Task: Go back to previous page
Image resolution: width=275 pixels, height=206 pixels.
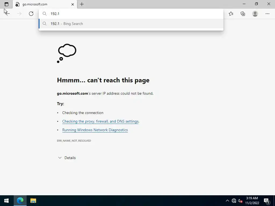Action: click(7, 13)
